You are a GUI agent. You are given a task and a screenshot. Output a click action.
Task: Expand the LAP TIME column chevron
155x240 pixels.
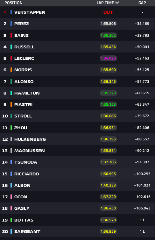point(117,3)
